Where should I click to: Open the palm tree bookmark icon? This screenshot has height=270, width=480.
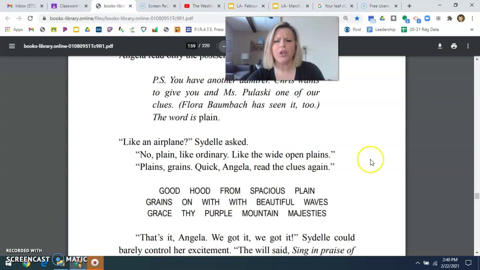(x=132, y=30)
